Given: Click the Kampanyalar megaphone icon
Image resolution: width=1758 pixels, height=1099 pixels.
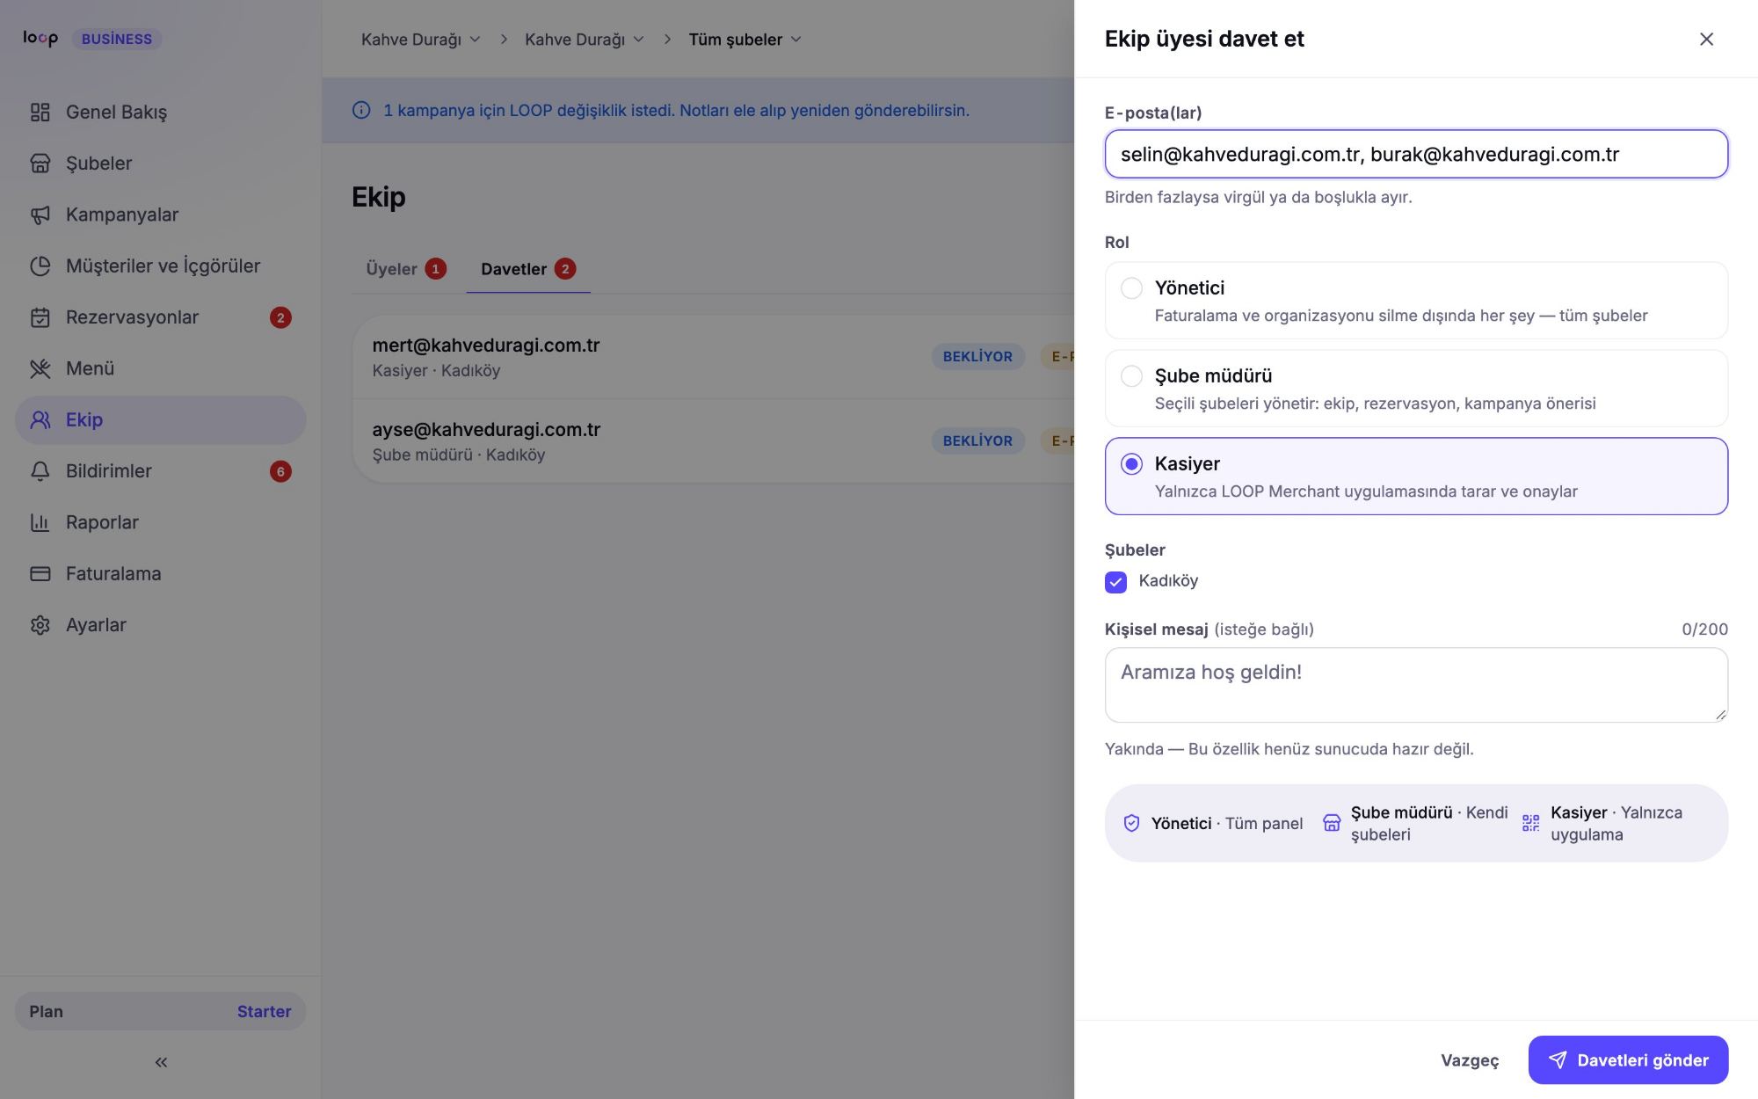Looking at the screenshot, I should (x=40, y=215).
